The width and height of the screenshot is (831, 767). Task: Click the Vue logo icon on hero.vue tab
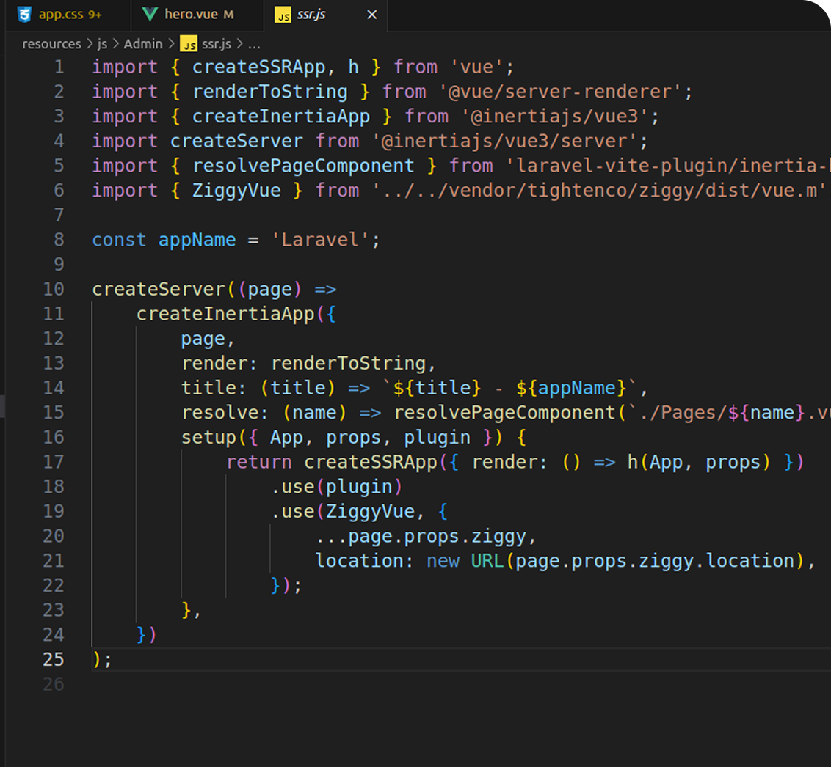[150, 14]
